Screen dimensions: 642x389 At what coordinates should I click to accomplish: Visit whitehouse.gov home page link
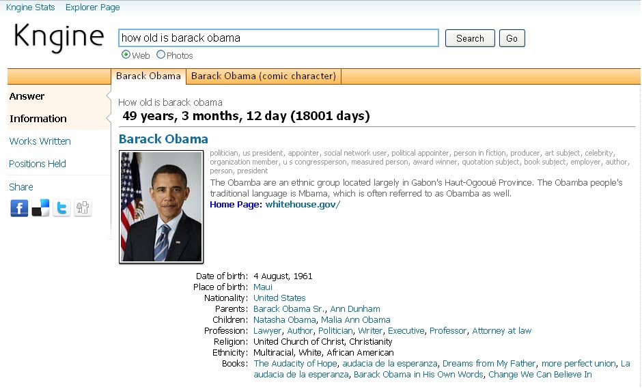tap(303, 205)
